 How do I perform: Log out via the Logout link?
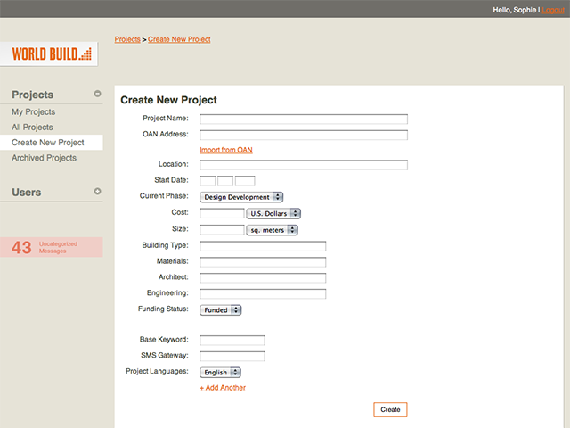553,10
